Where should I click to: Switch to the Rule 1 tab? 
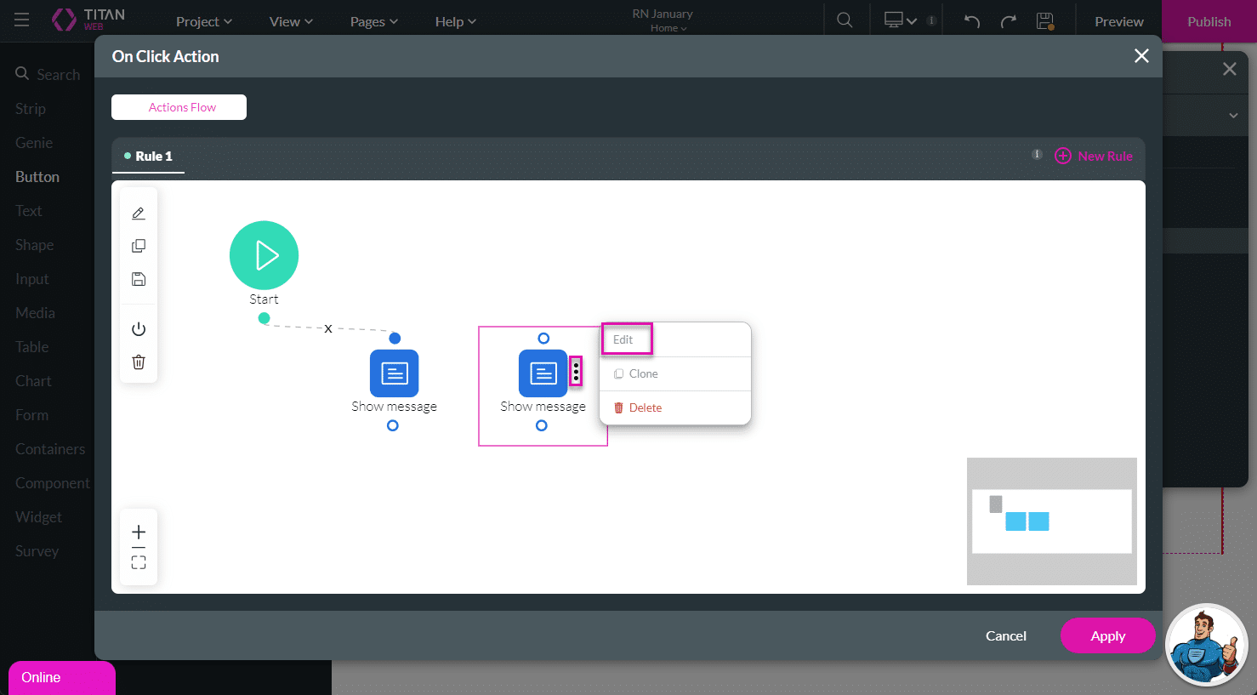[149, 157]
